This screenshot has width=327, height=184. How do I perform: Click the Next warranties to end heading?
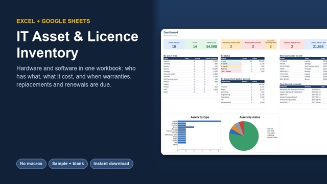tap(291, 56)
